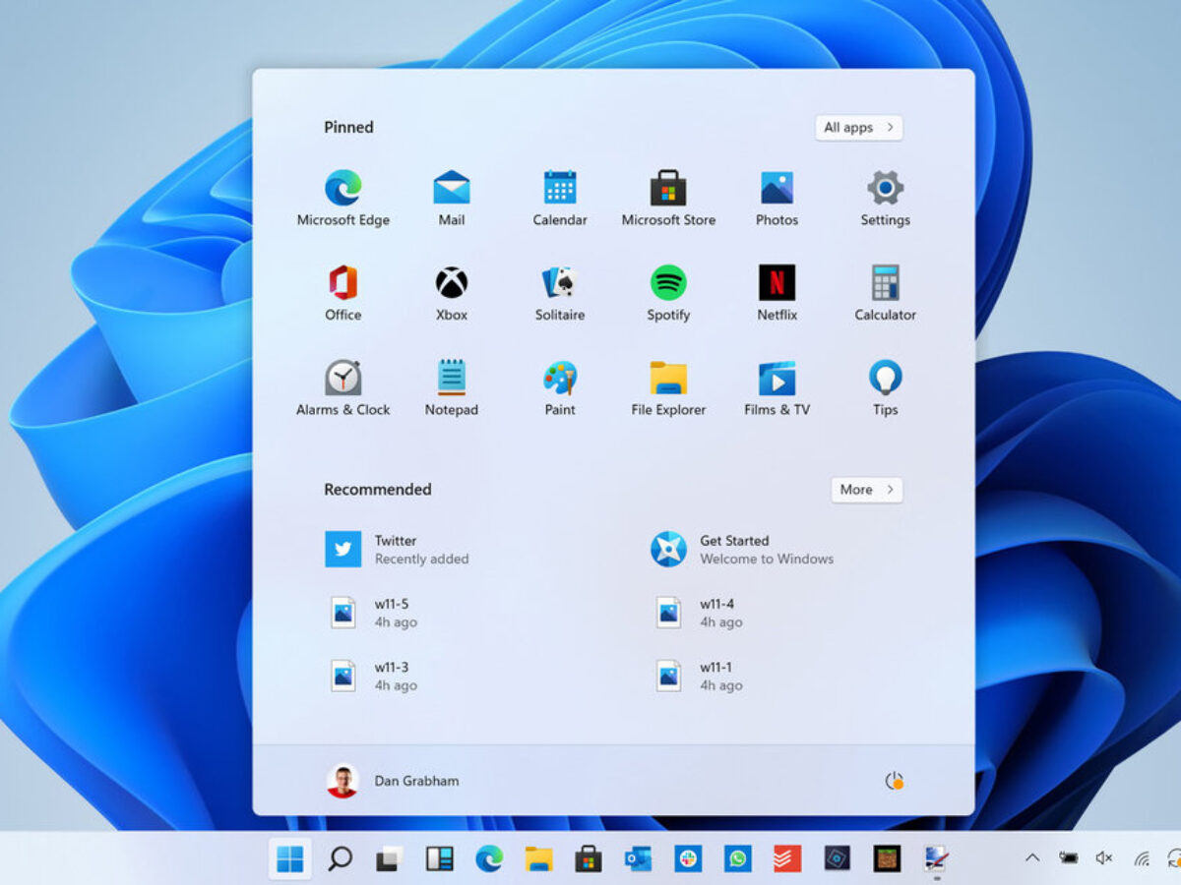Screen dimensions: 1181x885
Task: Open the Xbox app
Action: click(452, 293)
